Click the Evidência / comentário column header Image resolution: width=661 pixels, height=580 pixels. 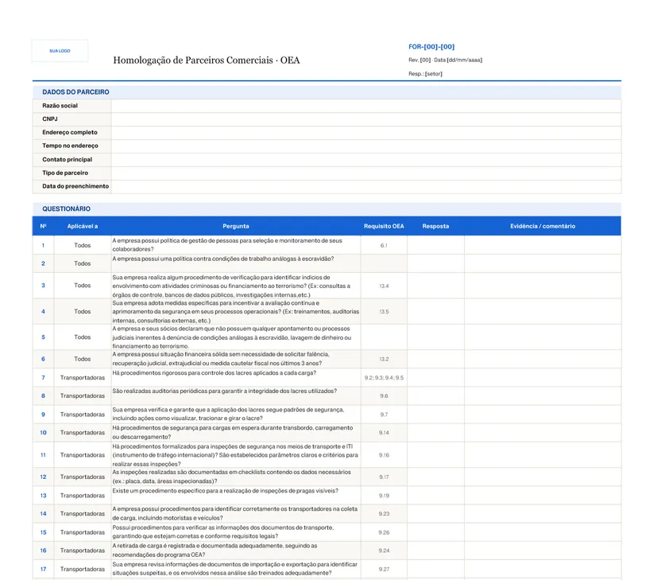(x=543, y=226)
